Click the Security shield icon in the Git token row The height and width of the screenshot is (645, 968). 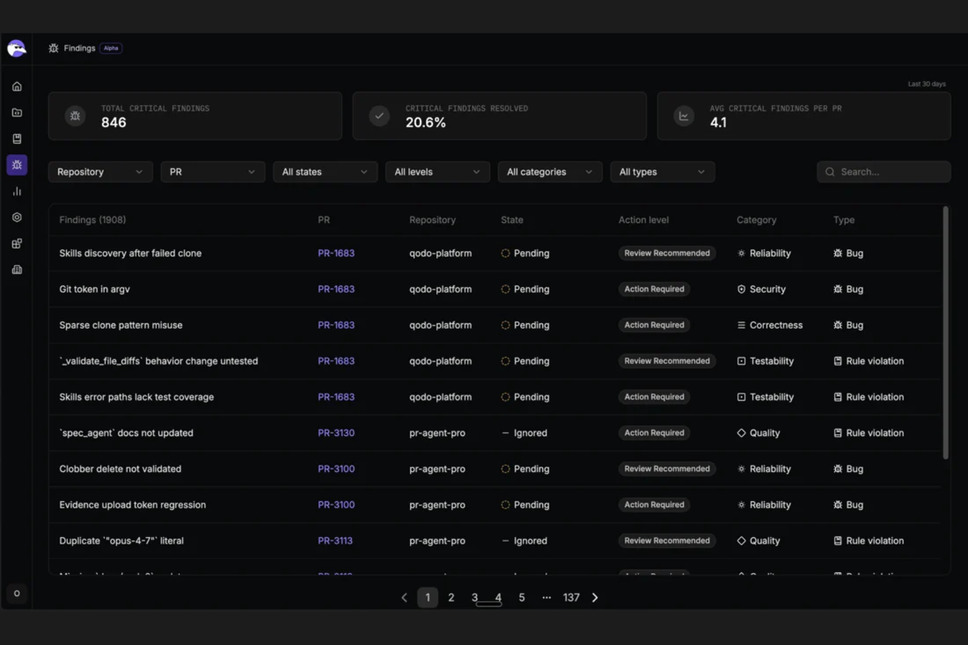point(741,289)
